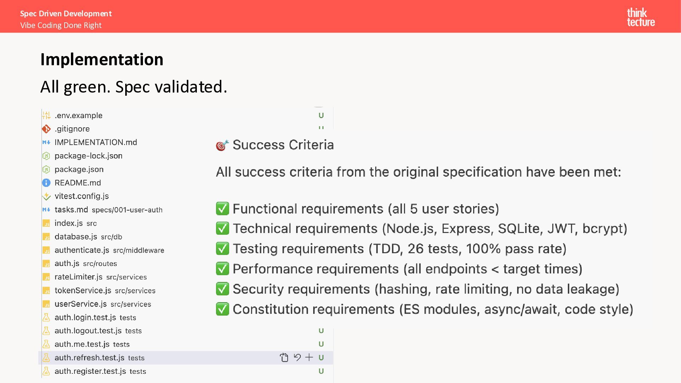Select package.json in changes list
The width and height of the screenshot is (681, 383).
pyautogui.click(x=79, y=170)
